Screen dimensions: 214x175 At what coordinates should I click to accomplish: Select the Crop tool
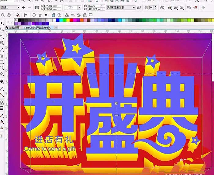click(x=2, y=37)
